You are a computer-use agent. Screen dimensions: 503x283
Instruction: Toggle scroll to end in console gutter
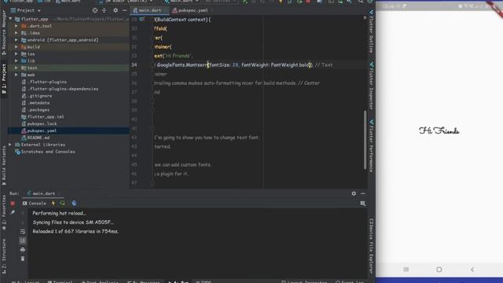23,241
